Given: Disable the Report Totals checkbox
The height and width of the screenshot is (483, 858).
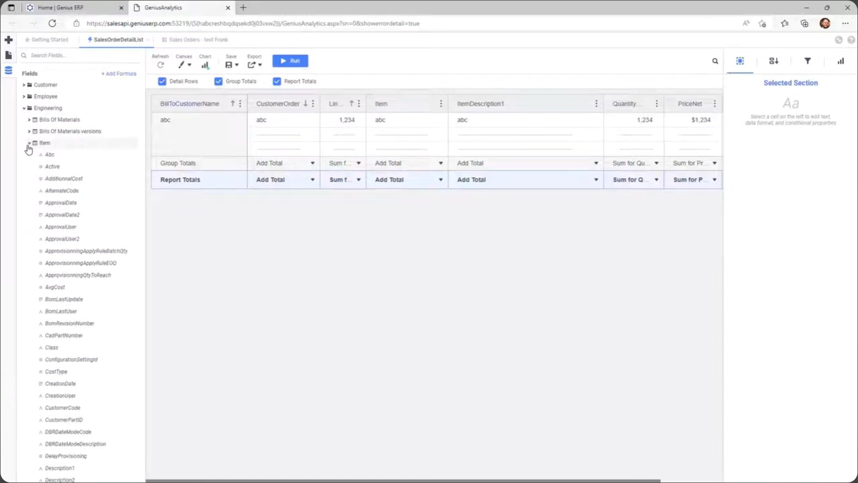Looking at the screenshot, I should click(277, 81).
